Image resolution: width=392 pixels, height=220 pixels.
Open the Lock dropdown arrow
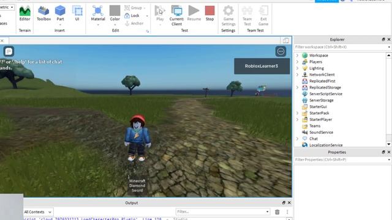(x=147, y=16)
